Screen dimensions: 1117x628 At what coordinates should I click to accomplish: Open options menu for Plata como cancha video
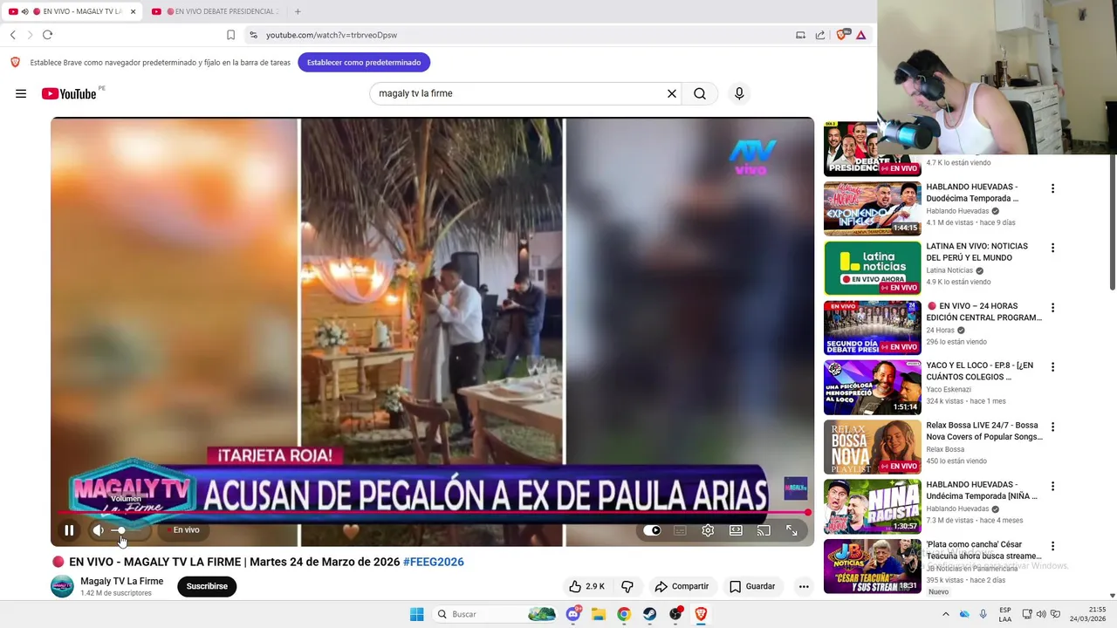[x=1052, y=546]
